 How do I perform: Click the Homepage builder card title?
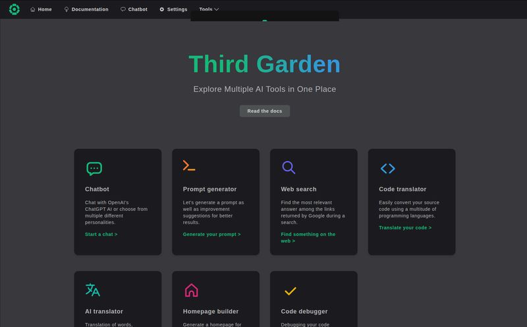coord(211,312)
